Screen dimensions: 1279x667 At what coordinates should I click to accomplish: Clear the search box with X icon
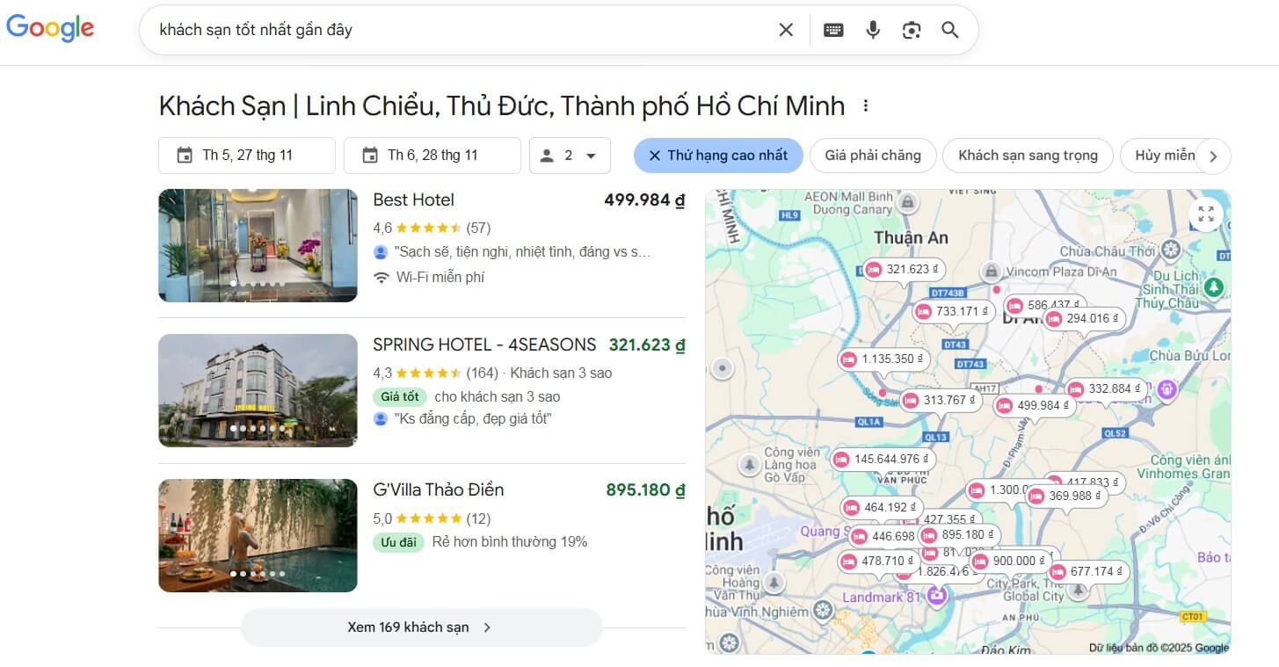(786, 30)
